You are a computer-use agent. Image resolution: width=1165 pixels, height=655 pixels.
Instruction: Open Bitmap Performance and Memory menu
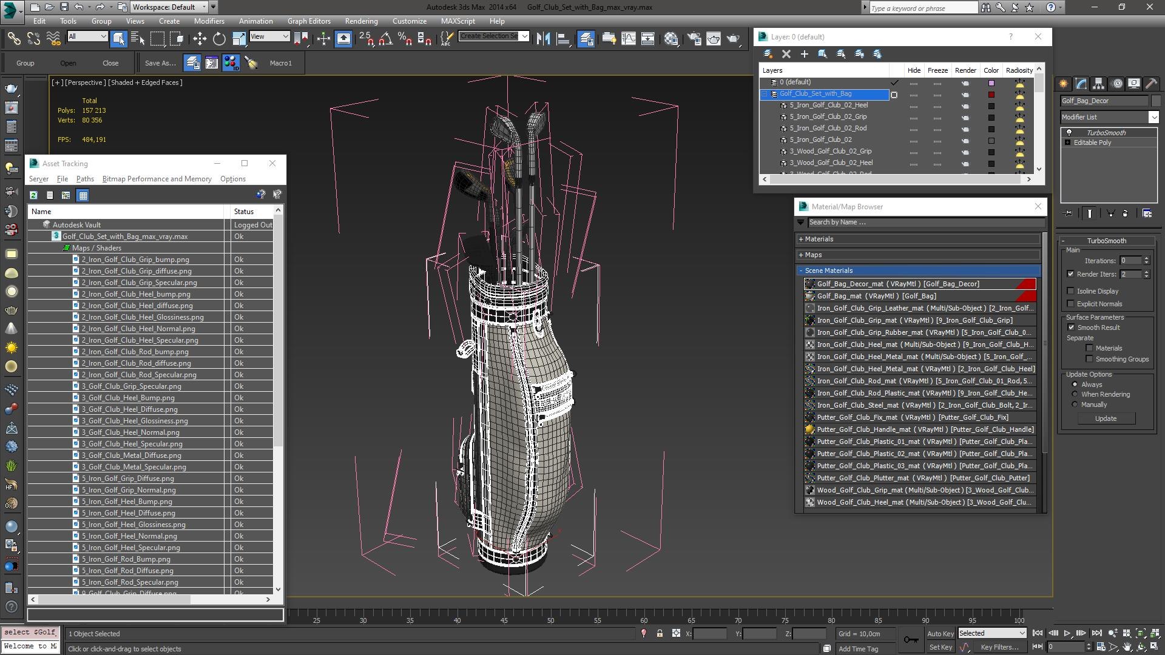point(157,179)
